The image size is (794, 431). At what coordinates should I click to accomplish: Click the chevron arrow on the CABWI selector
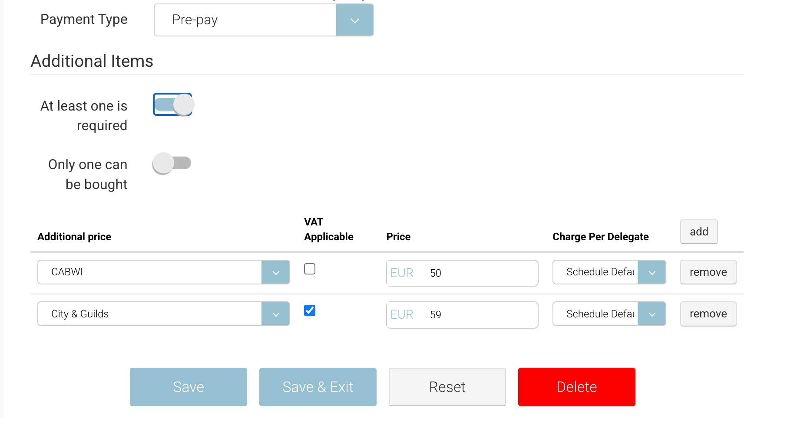tap(275, 272)
